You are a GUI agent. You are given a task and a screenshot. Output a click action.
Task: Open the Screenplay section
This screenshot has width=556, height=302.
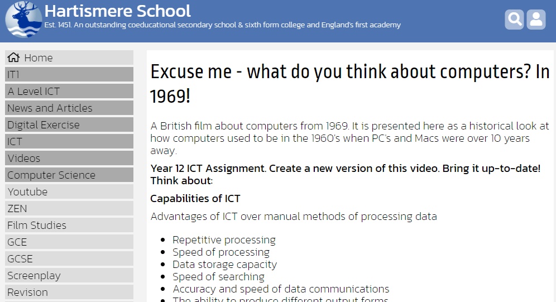click(x=69, y=275)
